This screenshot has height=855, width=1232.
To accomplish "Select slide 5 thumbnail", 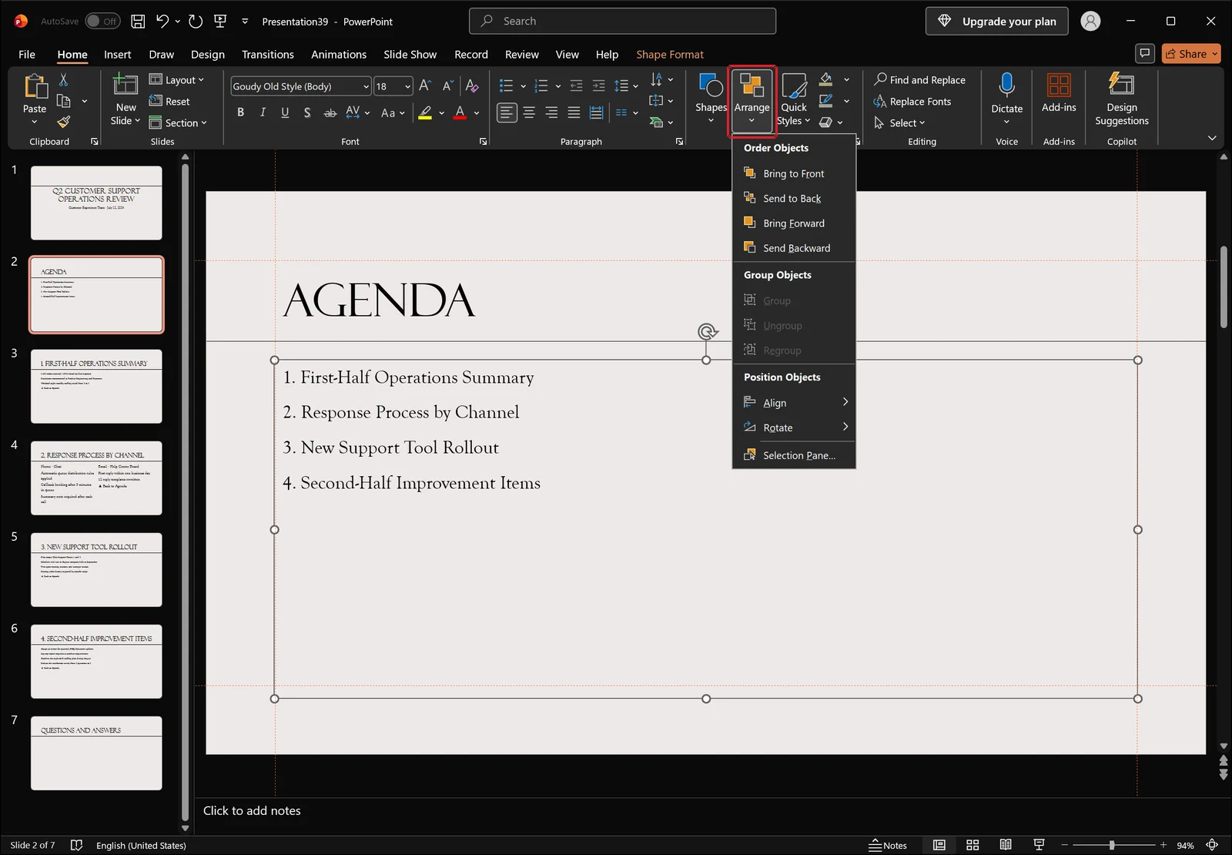I will (96, 569).
